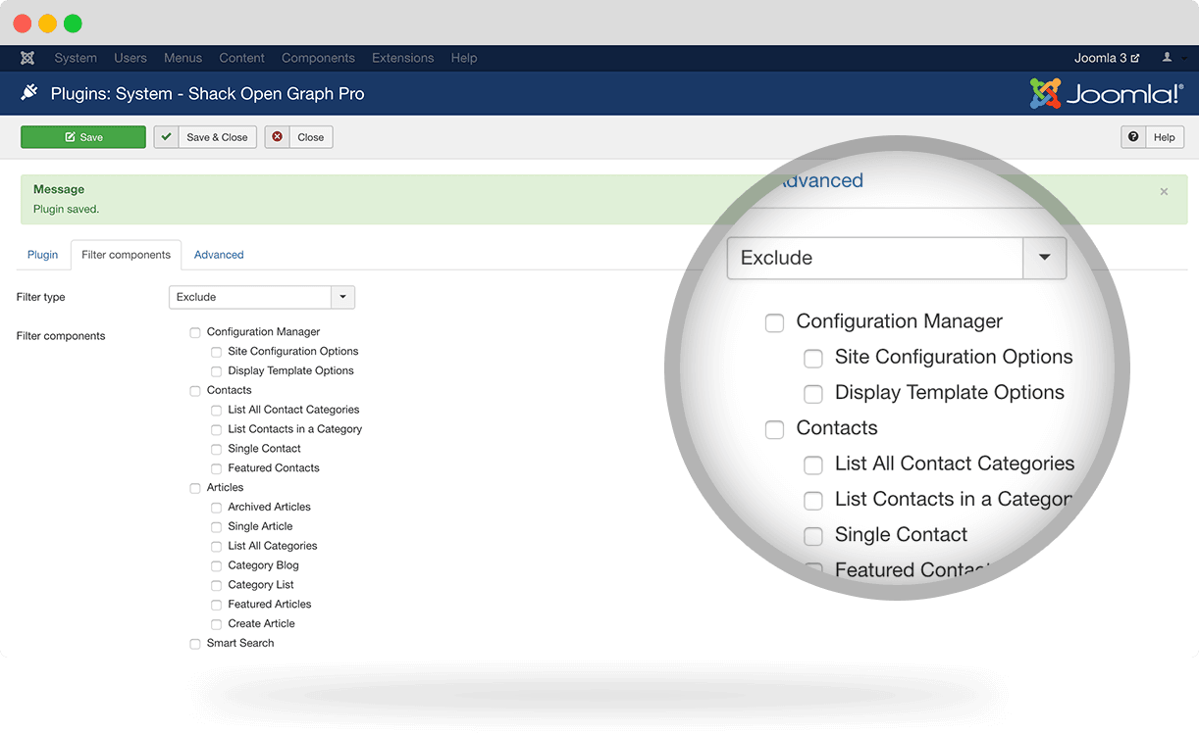Viewport: 1199px width, 733px height.
Task: Open the Components menu
Action: click(318, 58)
